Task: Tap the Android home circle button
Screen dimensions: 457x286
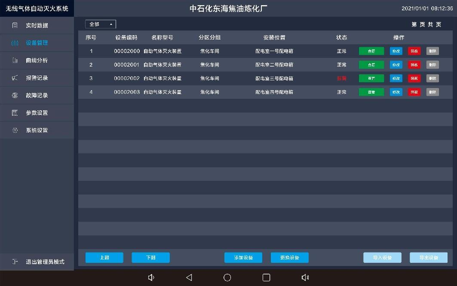Action: click(227, 277)
